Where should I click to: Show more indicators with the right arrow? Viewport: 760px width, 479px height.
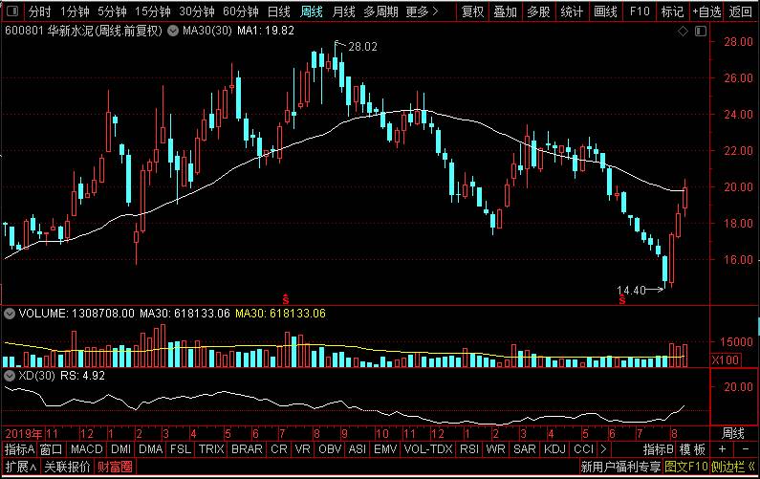(603, 449)
